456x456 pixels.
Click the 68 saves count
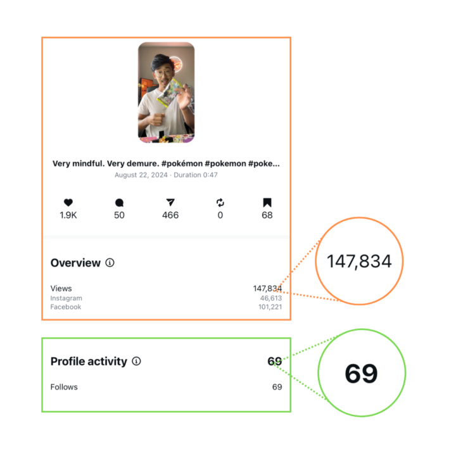point(267,215)
